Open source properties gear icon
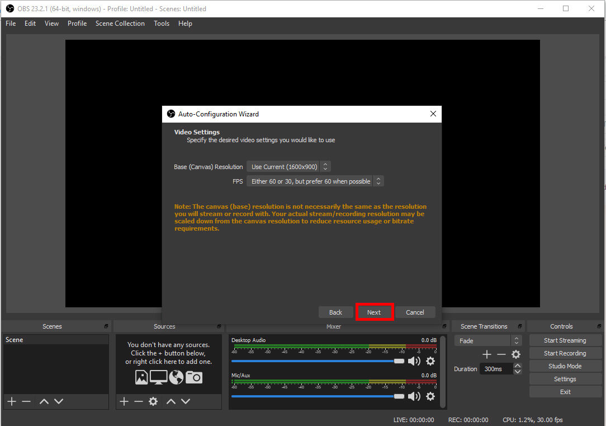Screen dimensions: 606x426 pos(153,401)
